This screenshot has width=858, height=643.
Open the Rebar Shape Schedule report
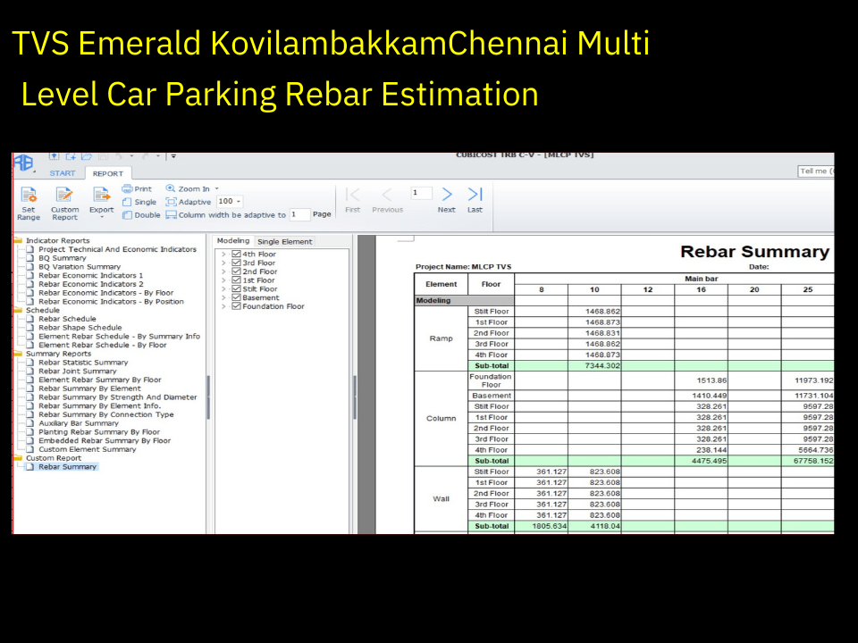pyautogui.click(x=80, y=328)
